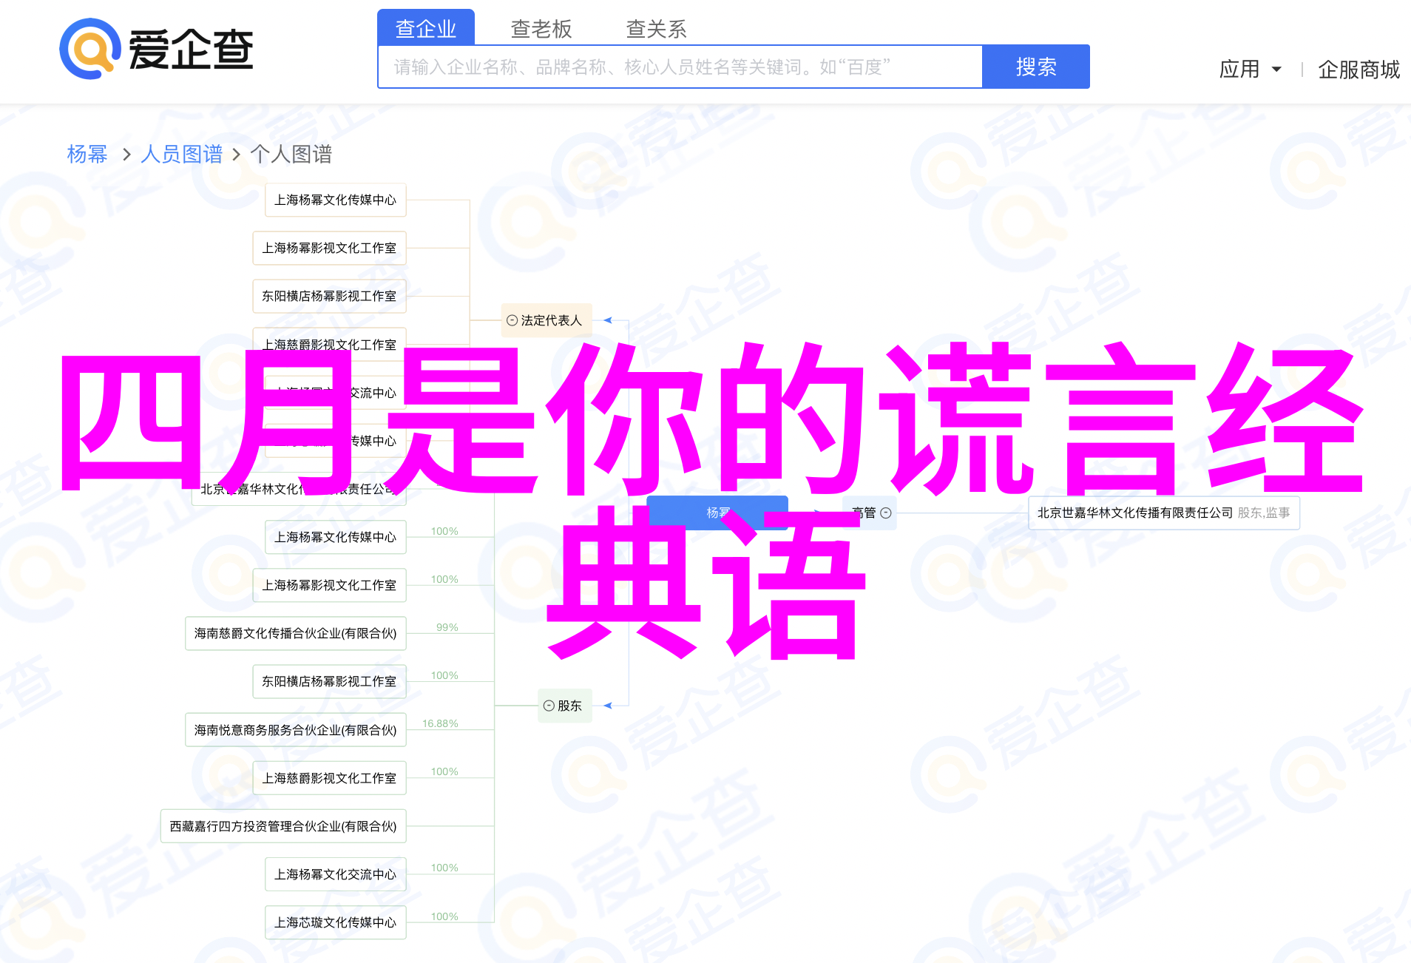Open 海南慈爵文化传播合伙企业(有限合伙) node
The height and width of the screenshot is (963, 1411).
coord(296,633)
